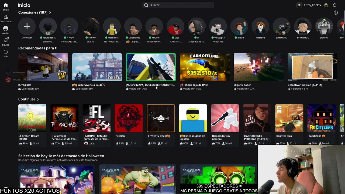Open the Inicio home sidebar icon
Image resolution: width=345 pixels, height=194 pixels.
(6, 5)
